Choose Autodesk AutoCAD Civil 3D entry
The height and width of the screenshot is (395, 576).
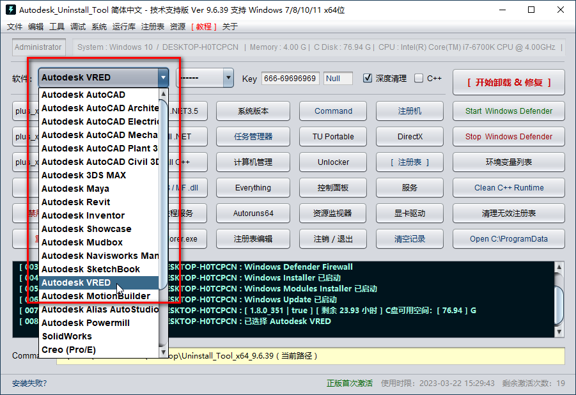99,162
